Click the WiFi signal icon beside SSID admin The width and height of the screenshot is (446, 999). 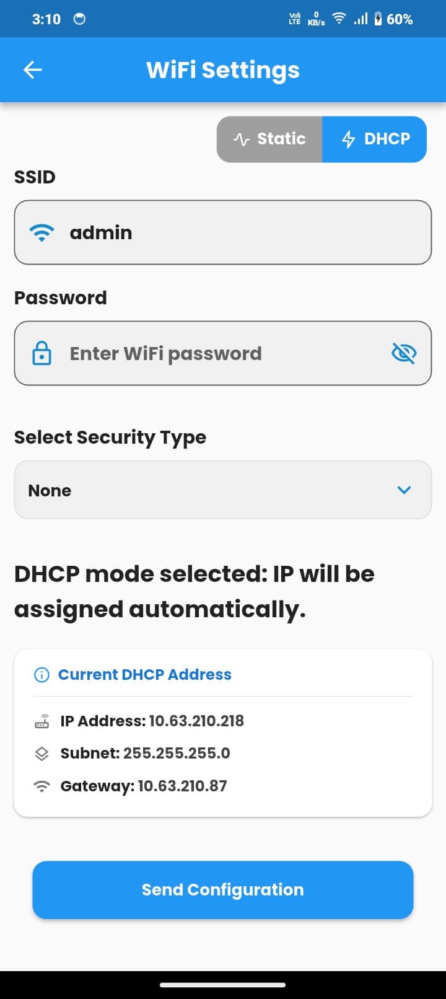[41, 232]
